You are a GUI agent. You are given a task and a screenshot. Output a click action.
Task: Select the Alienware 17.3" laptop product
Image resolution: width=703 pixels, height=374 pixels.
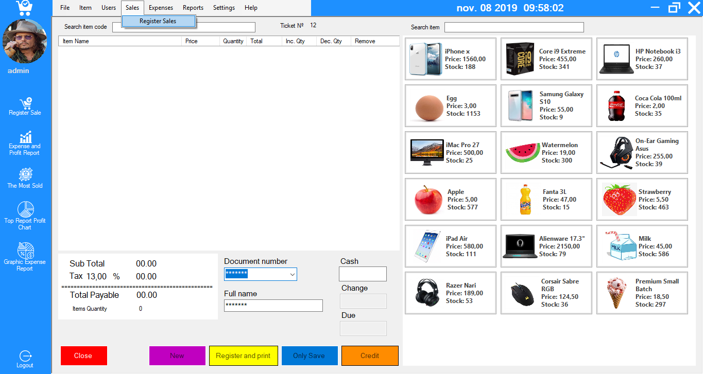(546, 246)
